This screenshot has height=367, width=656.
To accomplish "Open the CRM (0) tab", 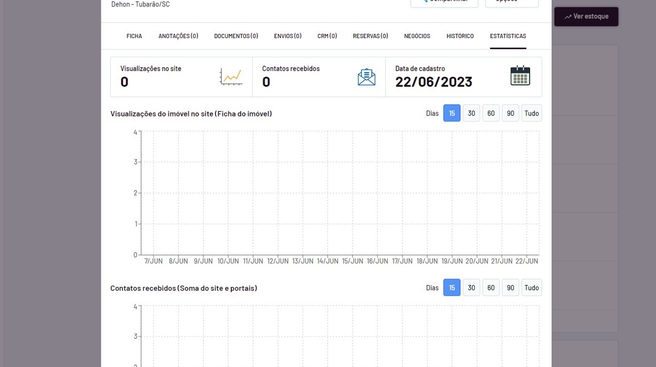I will point(327,36).
